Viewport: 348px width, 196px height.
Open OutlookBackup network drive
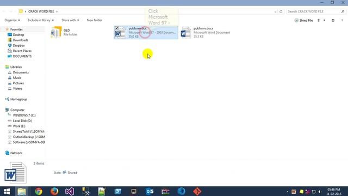(x=29, y=137)
